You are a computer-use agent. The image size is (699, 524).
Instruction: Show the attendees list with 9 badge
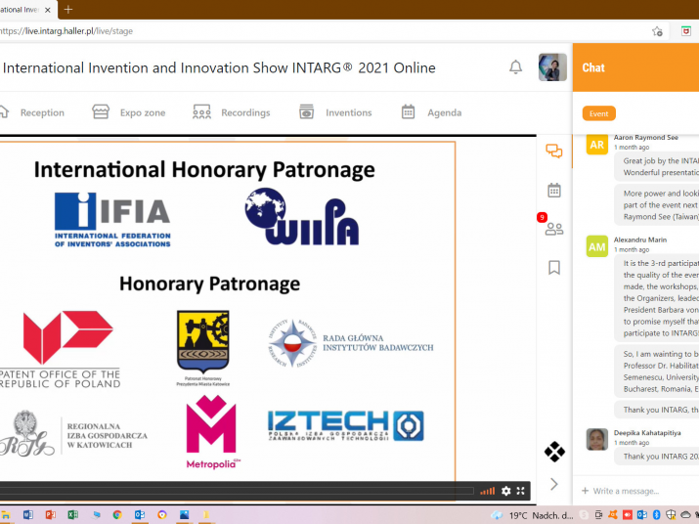(x=554, y=229)
